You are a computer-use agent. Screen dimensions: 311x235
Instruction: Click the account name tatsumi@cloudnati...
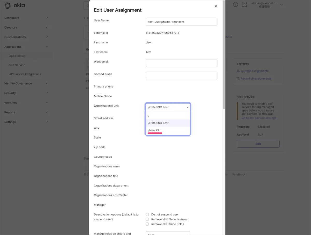pos(264,3)
